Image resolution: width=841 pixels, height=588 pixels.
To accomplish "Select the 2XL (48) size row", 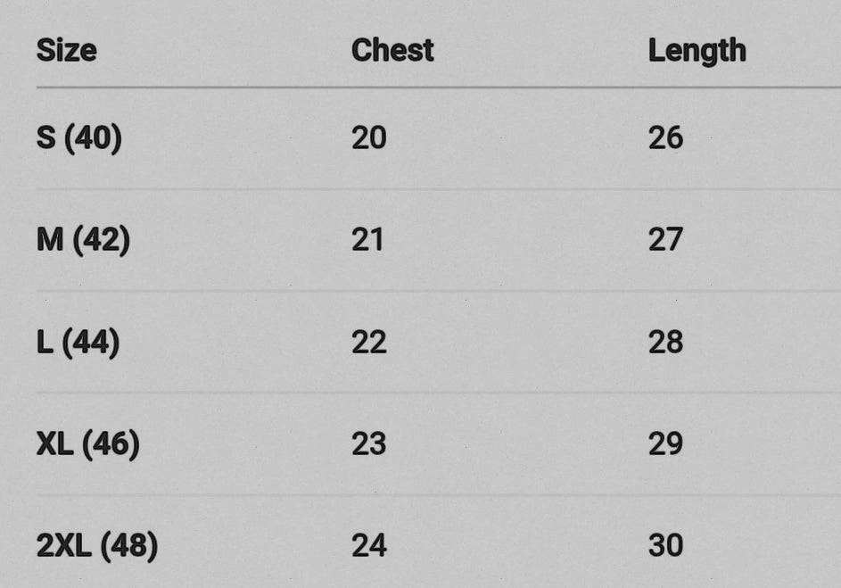I will pos(97,546).
